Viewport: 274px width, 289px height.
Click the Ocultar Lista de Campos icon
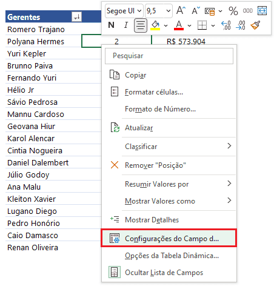pyautogui.click(x=115, y=272)
